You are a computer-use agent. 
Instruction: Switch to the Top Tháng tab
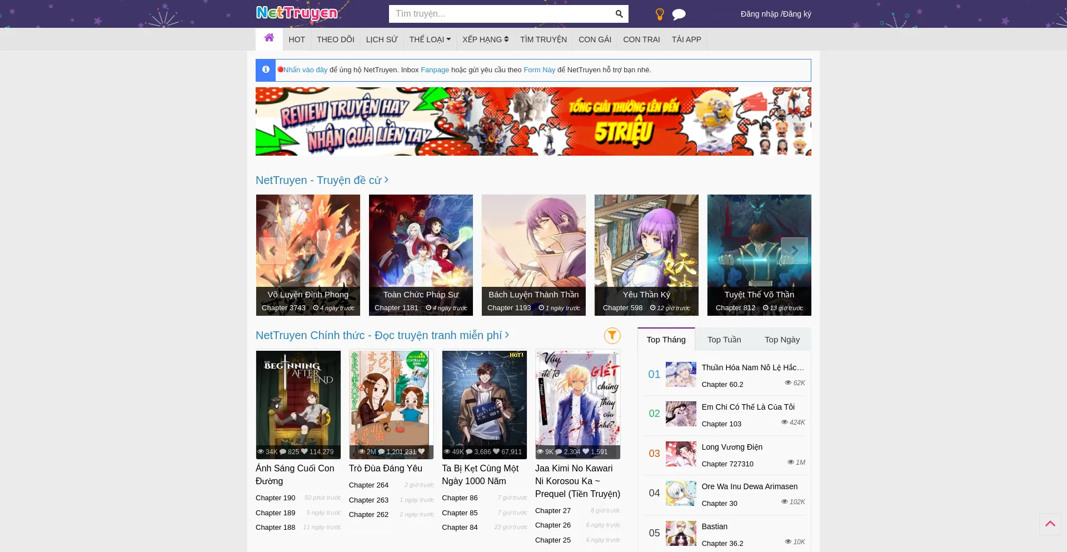coord(666,340)
